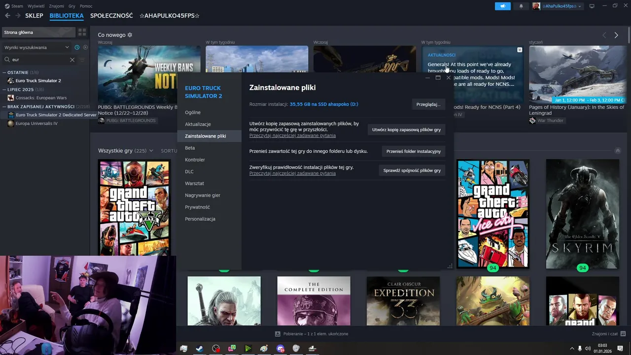This screenshot has width=631, height=355.
Task: Select Warsztat in properties sidebar
Action: pos(209,183)
